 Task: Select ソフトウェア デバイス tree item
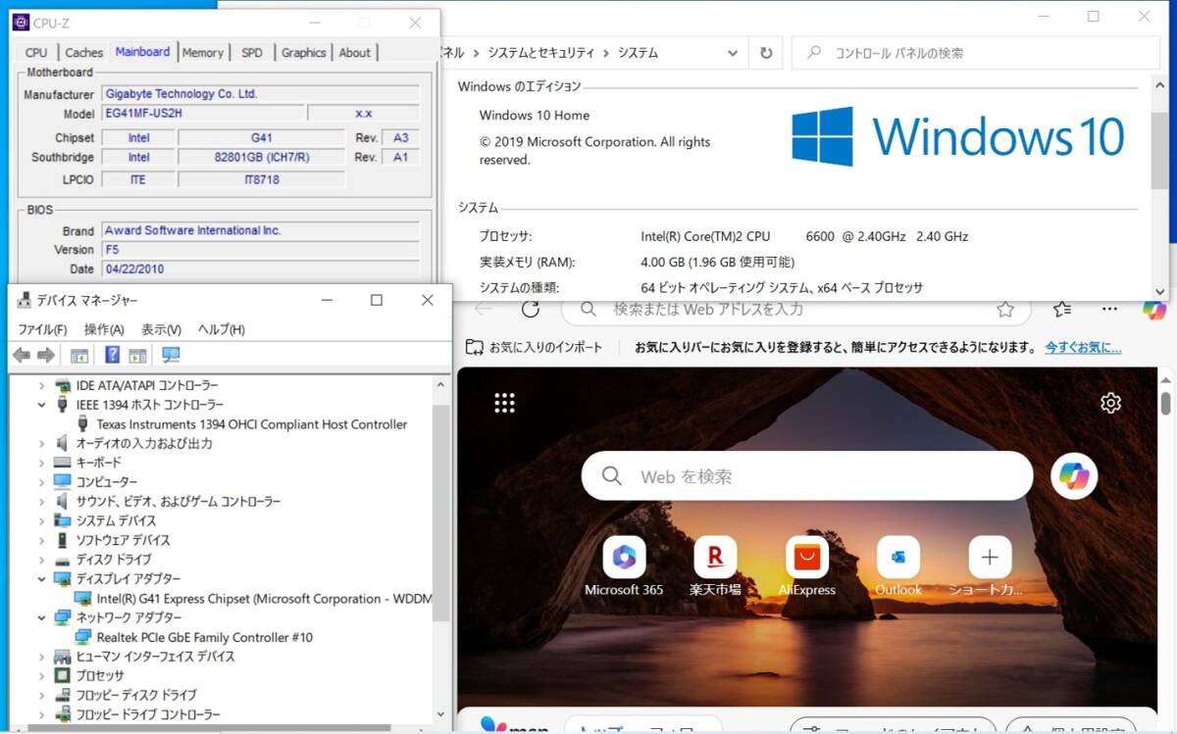(123, 540)
